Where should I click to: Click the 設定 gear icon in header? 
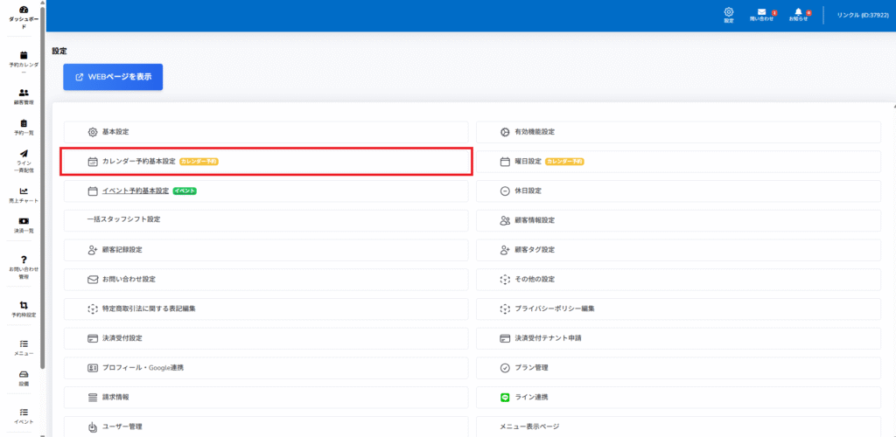coord(728,12)
